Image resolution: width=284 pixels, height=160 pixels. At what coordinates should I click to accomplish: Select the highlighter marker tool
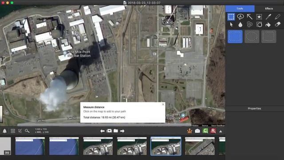click(x=277, y=17)
